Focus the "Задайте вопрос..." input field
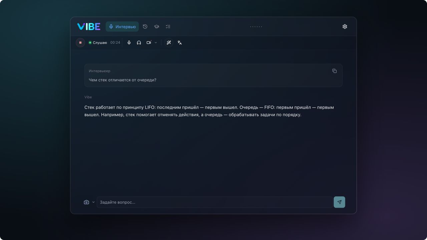Image resolution: width=427 pixels, height=240 pixels. [x=215, y=202]
